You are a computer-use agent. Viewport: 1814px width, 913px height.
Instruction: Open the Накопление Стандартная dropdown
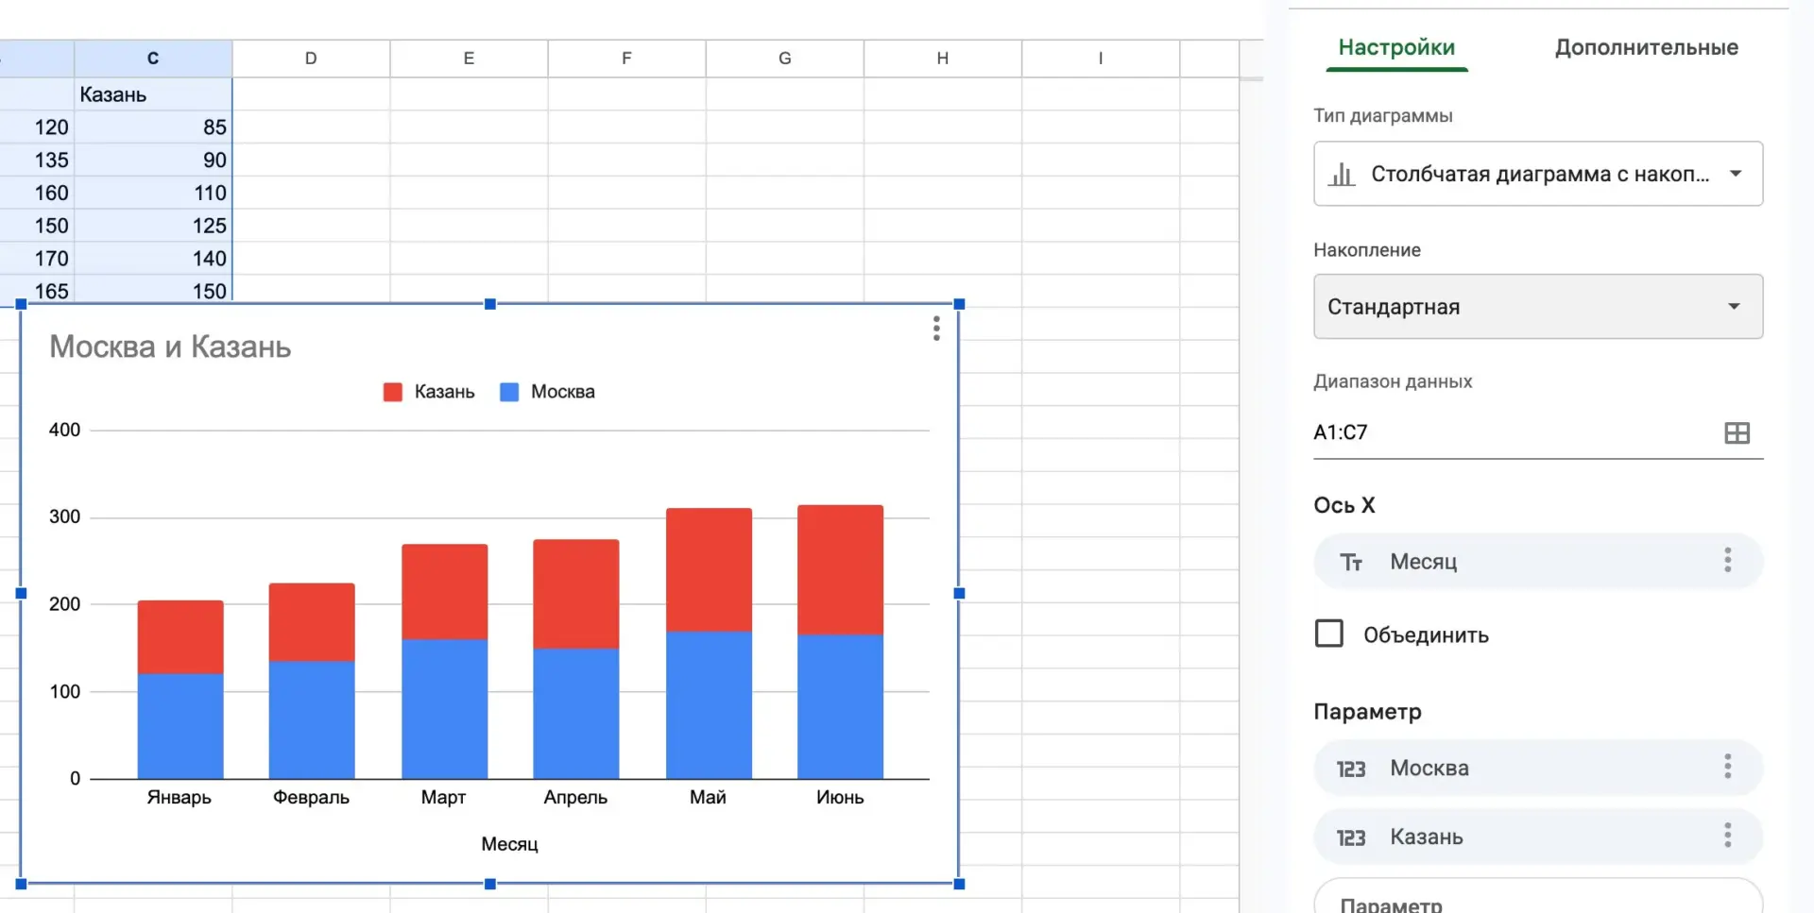[1538, 307]
